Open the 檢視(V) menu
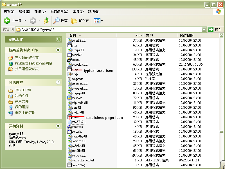This screenshot has height=169, width=225. (40, 12)
